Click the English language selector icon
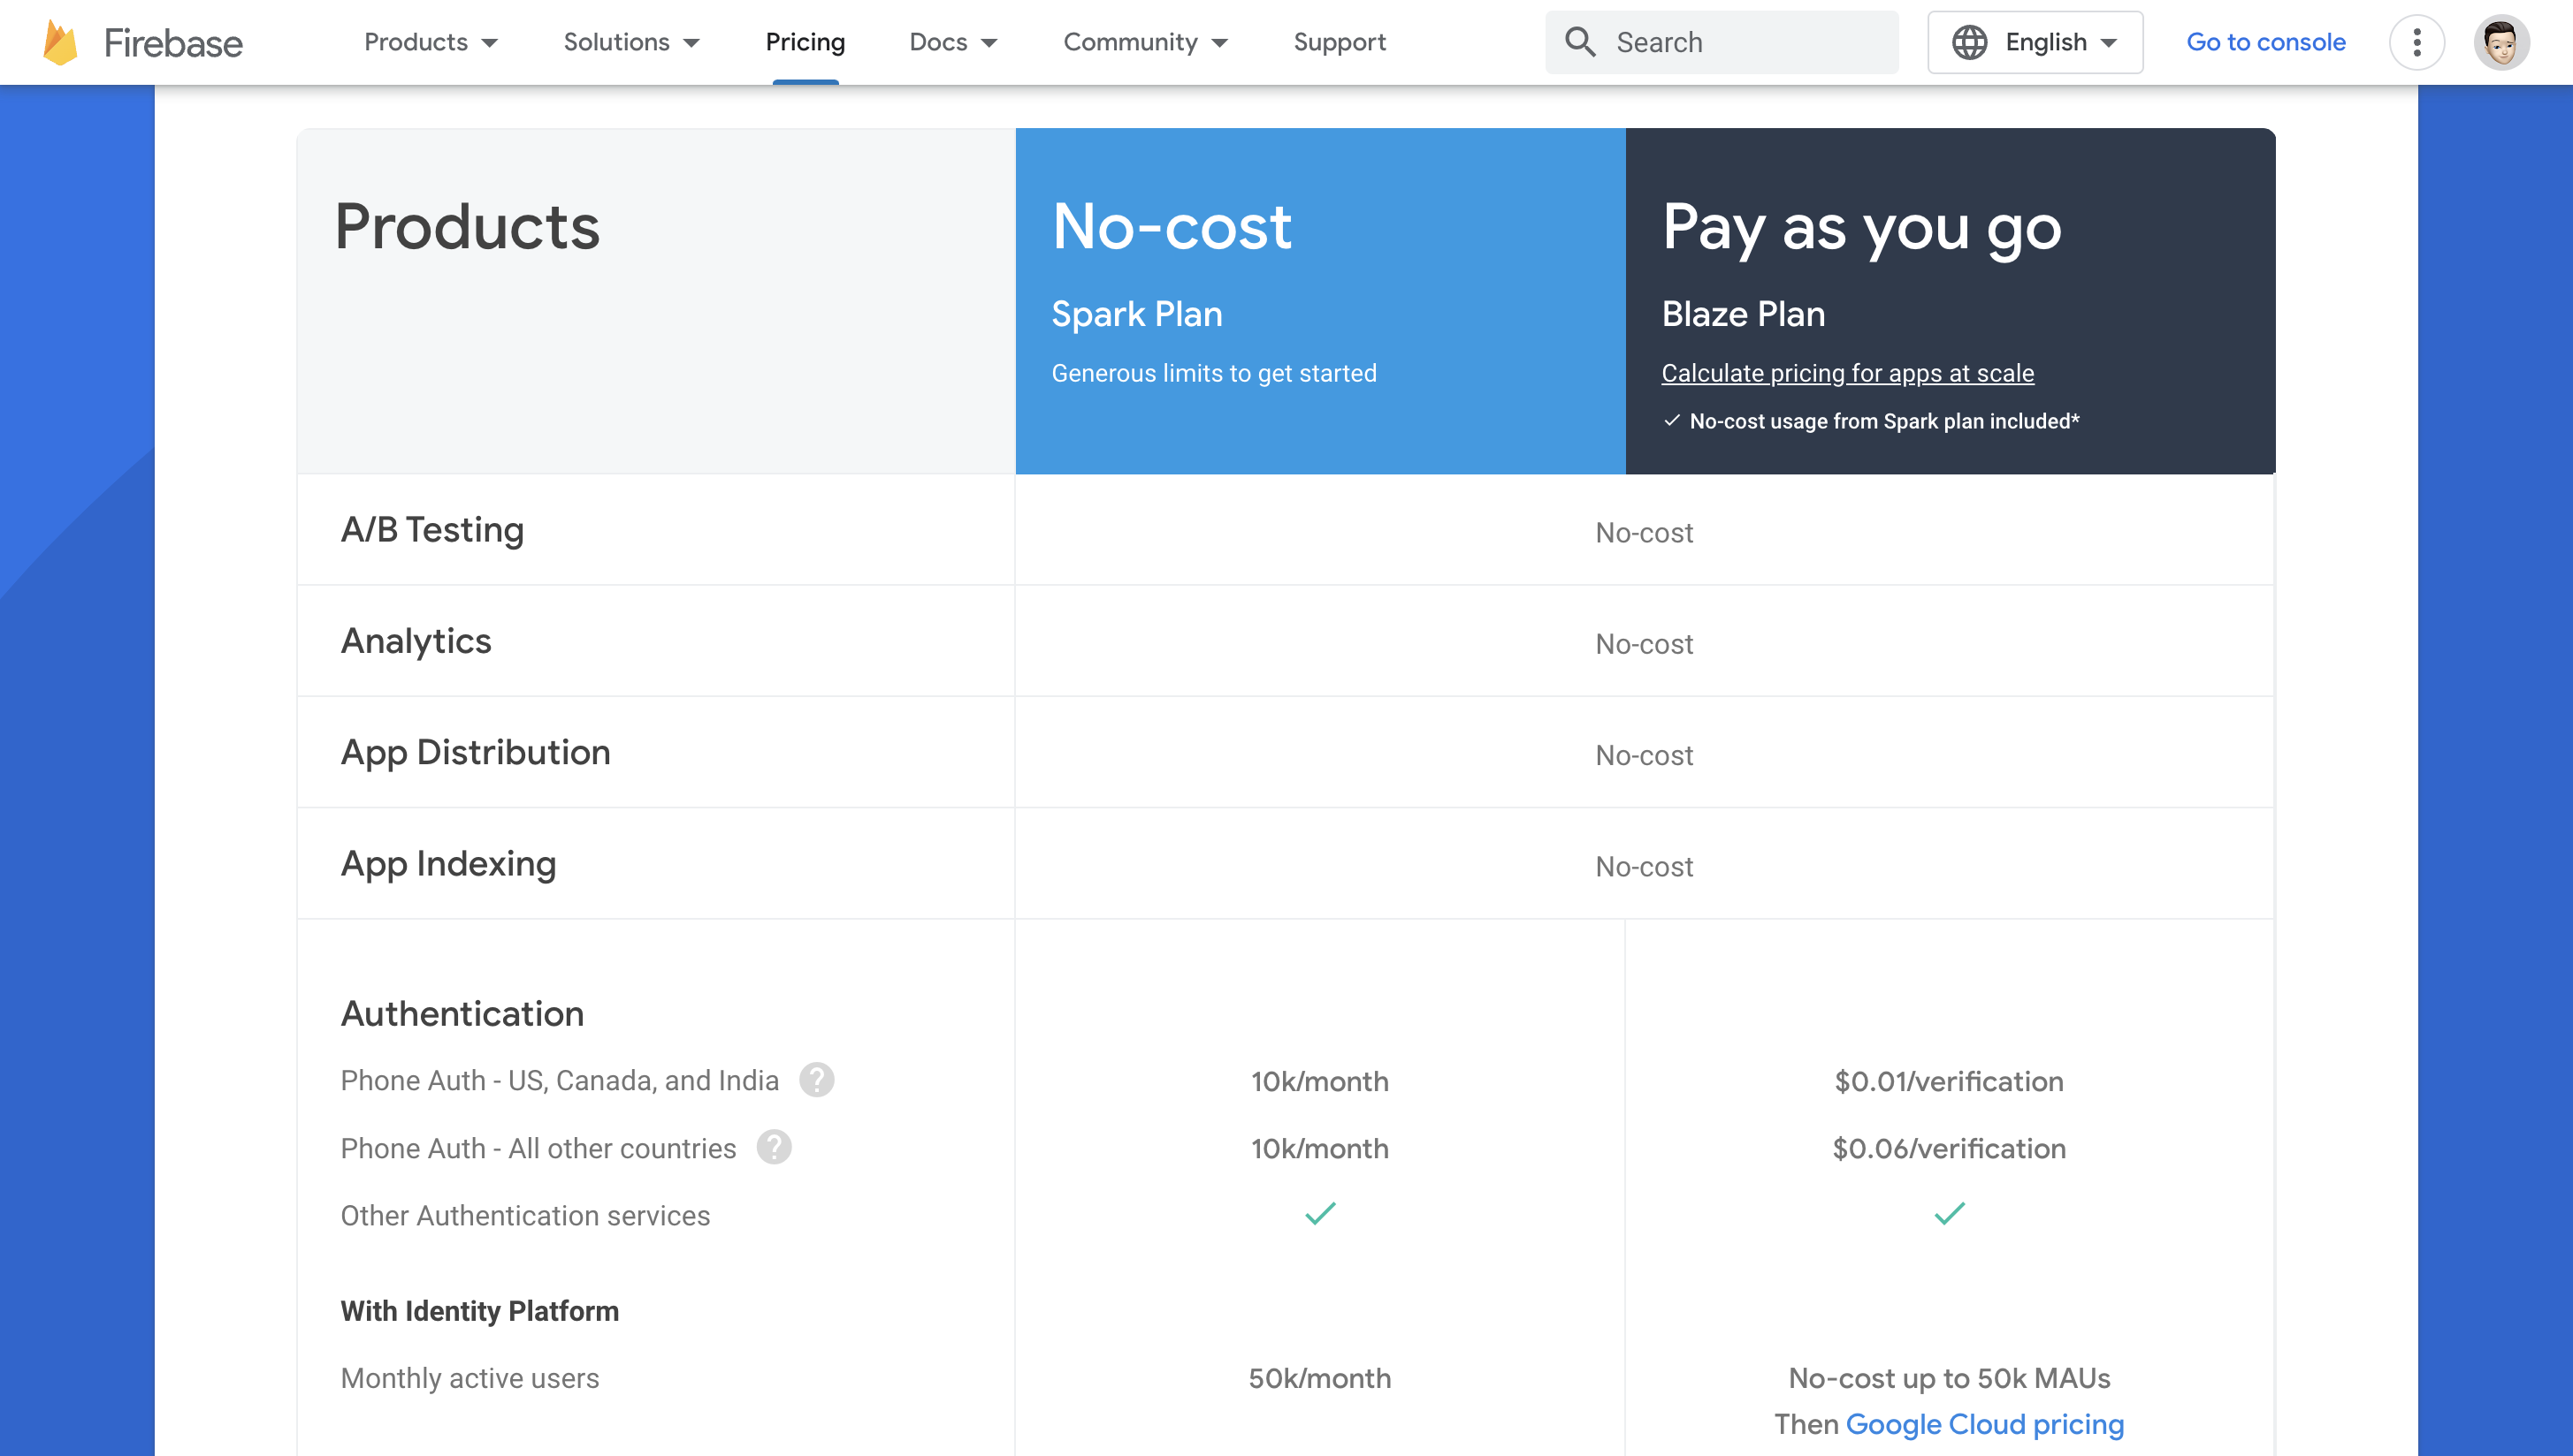 click(1972, 41)
